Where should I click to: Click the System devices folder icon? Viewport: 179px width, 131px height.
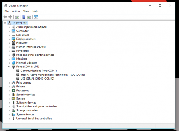point(14,115)
